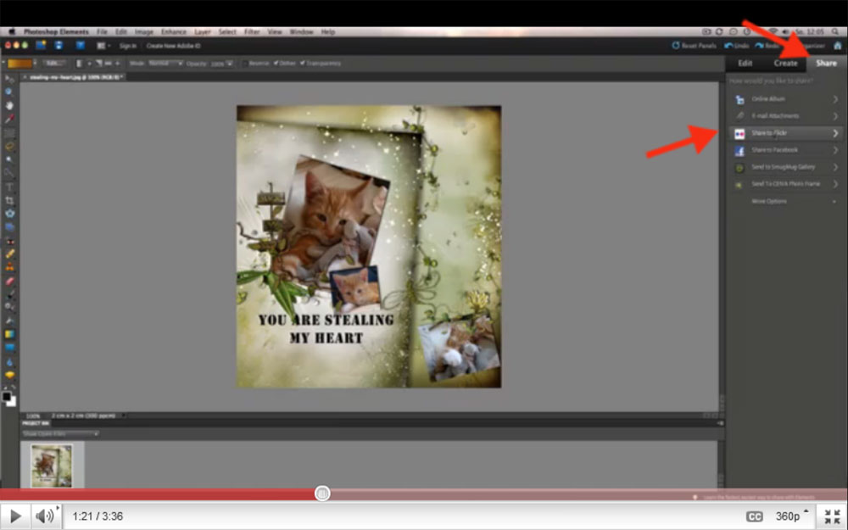
Task: Open the Opacity value dropdown
Action: tap(230, 64)
